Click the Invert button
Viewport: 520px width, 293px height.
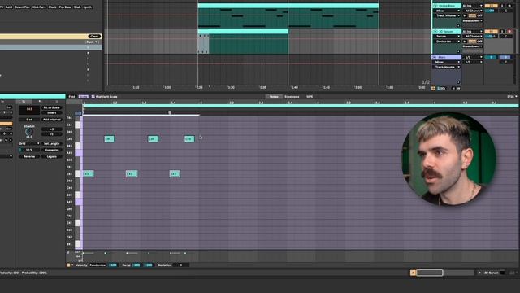click(51, 112)
